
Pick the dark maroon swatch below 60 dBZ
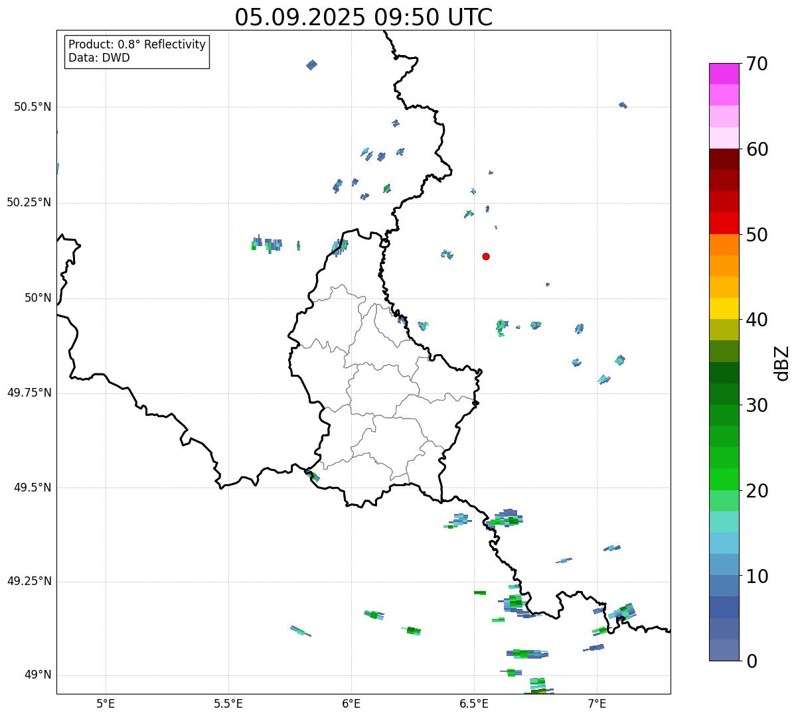[724, 159]
